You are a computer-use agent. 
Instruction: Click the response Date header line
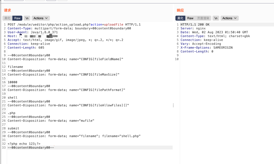pyautogui.click(x=214, y=32)
